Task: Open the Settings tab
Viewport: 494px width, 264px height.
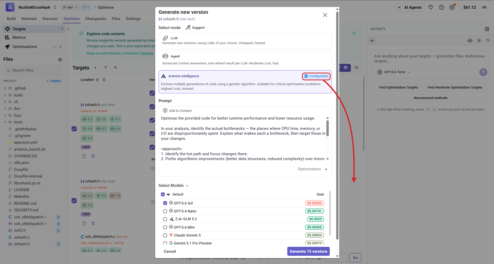Action: (133, 19)
